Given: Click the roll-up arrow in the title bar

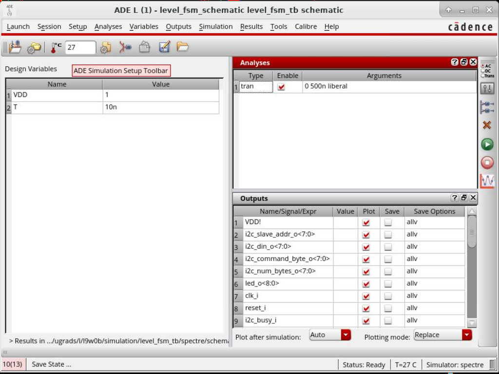Looking at the screenshot, I should click(x=448, y=10).
